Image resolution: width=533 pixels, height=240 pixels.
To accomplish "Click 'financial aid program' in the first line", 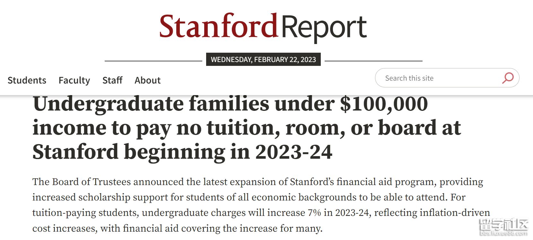I will click(387, 182).
